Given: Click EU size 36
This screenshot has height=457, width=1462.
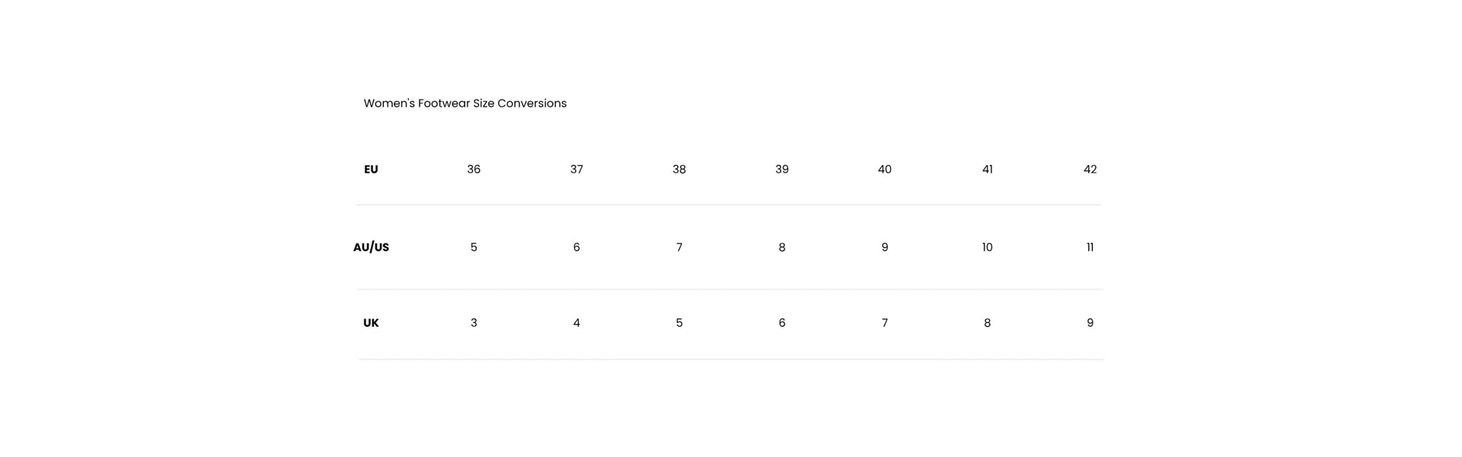Looking at the screenshot, I should tap(474, 170).
